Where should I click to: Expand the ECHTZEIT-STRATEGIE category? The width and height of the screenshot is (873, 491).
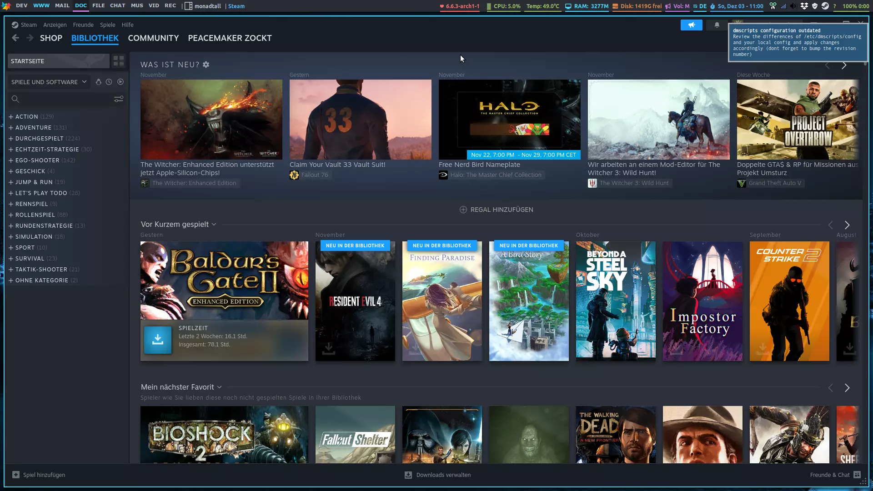[11, 150]
